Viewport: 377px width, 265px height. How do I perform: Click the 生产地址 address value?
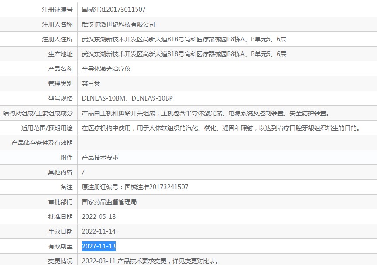tap(184, 54)
